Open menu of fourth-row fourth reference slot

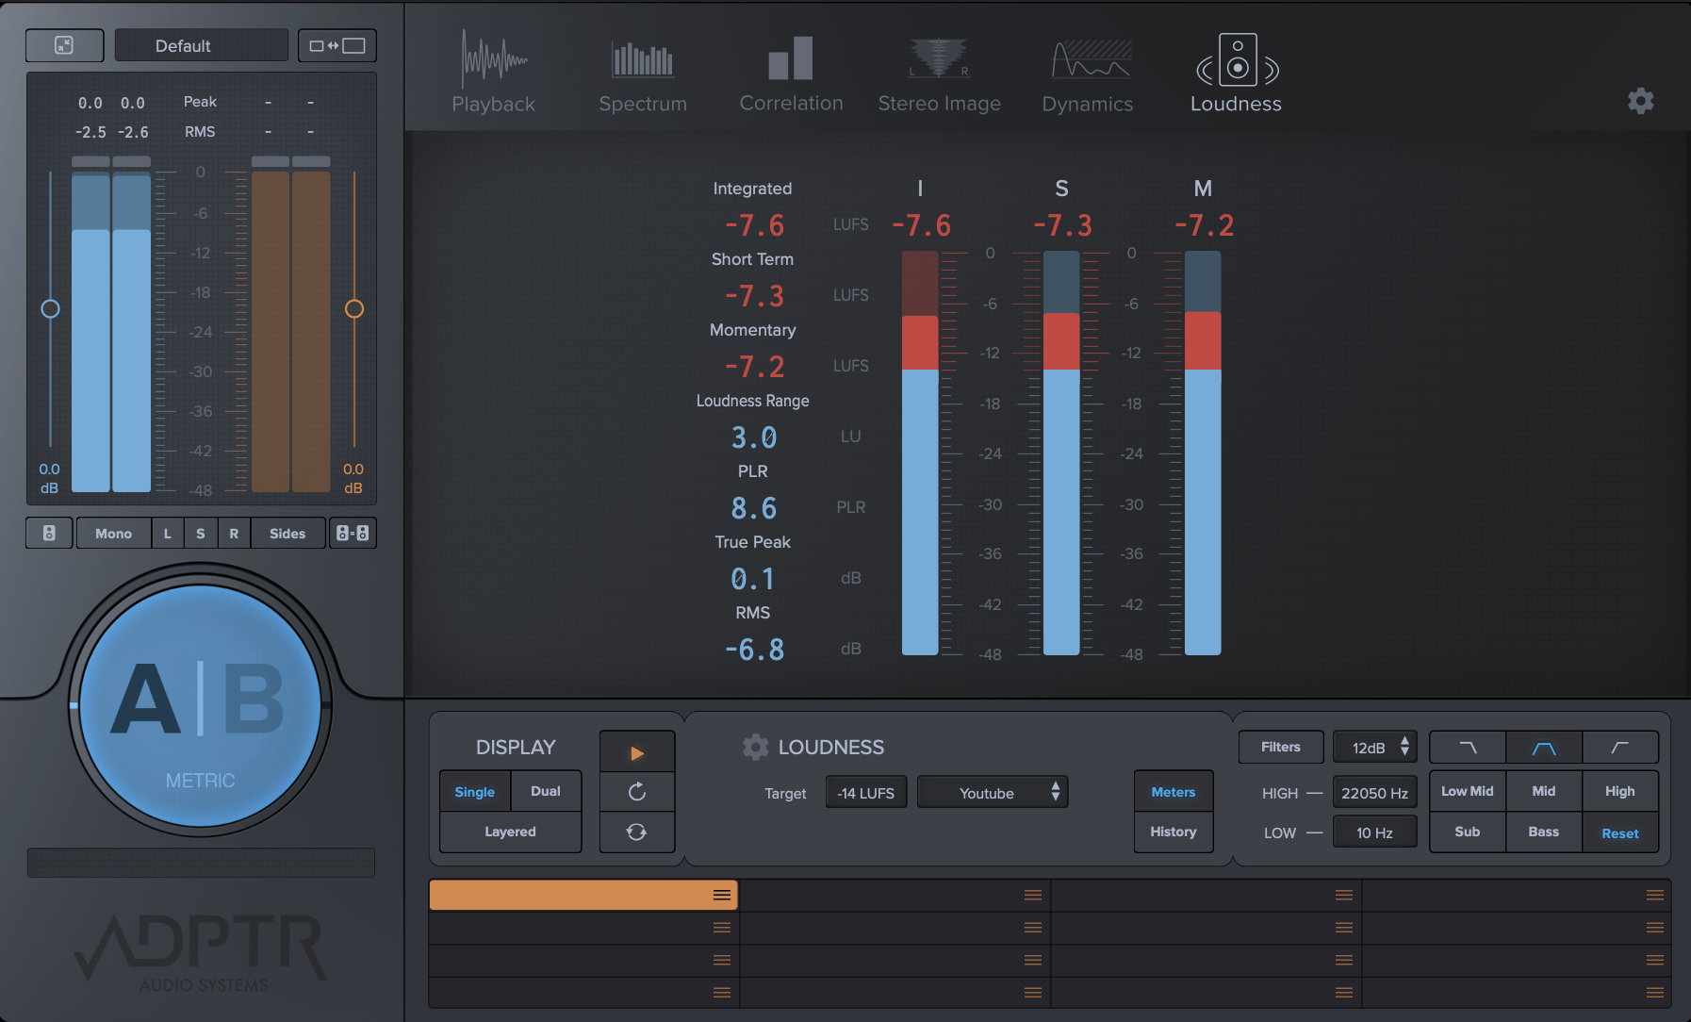[1655, 992]
